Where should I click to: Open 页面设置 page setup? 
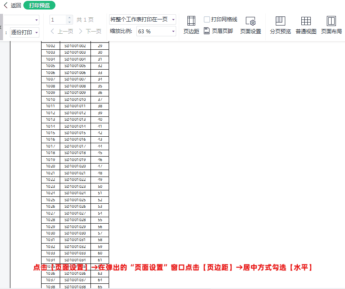coord(250,25)
